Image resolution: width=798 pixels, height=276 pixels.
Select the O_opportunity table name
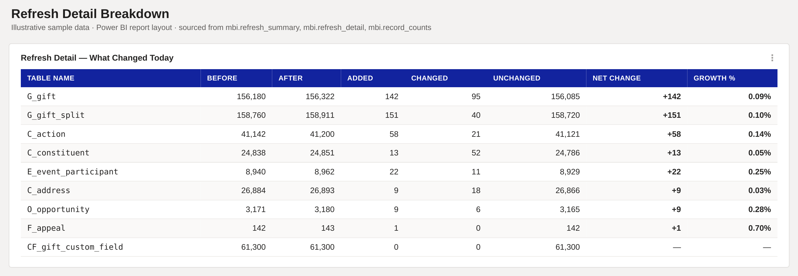(58, 210)
